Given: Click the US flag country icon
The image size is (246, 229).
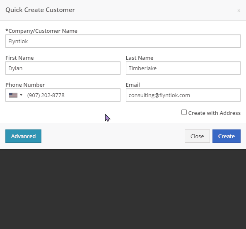Looking at the screenshot, I should tap(13, 95).
